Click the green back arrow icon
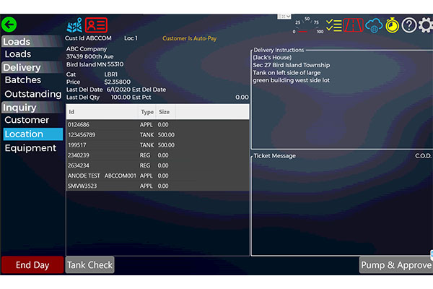 [x=9, y=24]
